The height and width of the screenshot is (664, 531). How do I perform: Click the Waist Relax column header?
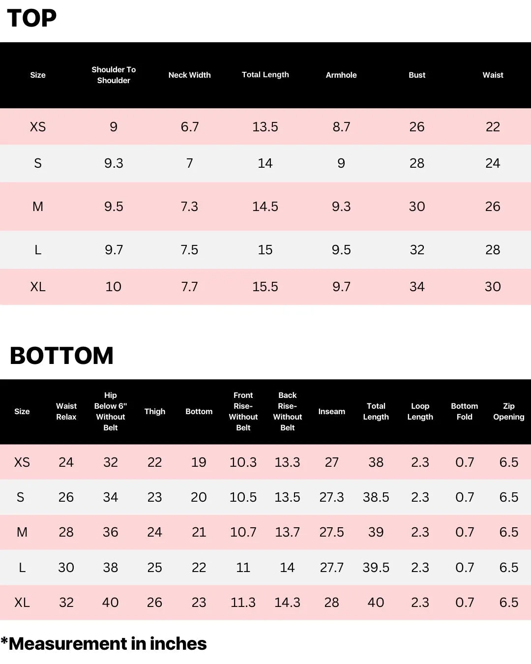tap(66, 411)
